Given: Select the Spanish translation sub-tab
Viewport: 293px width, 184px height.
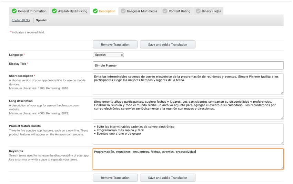Looking at the screenshot, I should point(41,20).
